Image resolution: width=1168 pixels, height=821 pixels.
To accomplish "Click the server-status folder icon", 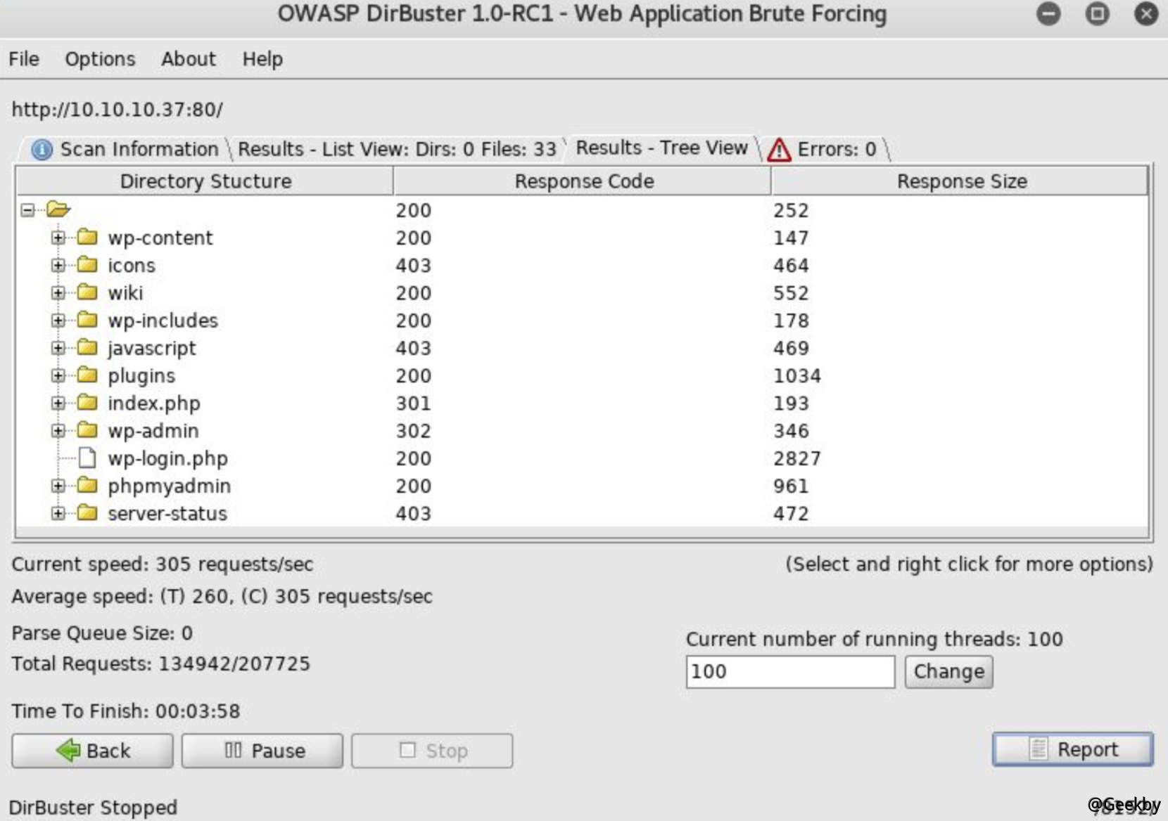I will coord(87,512).
